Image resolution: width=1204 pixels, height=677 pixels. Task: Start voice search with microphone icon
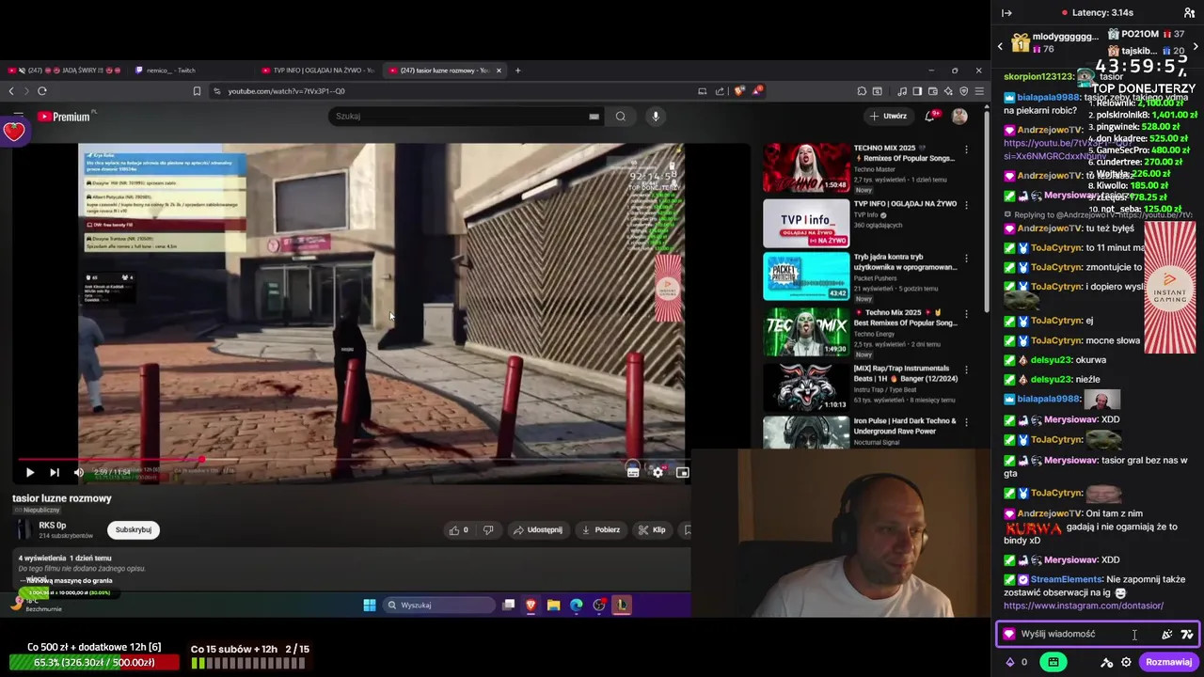point(656,117)
